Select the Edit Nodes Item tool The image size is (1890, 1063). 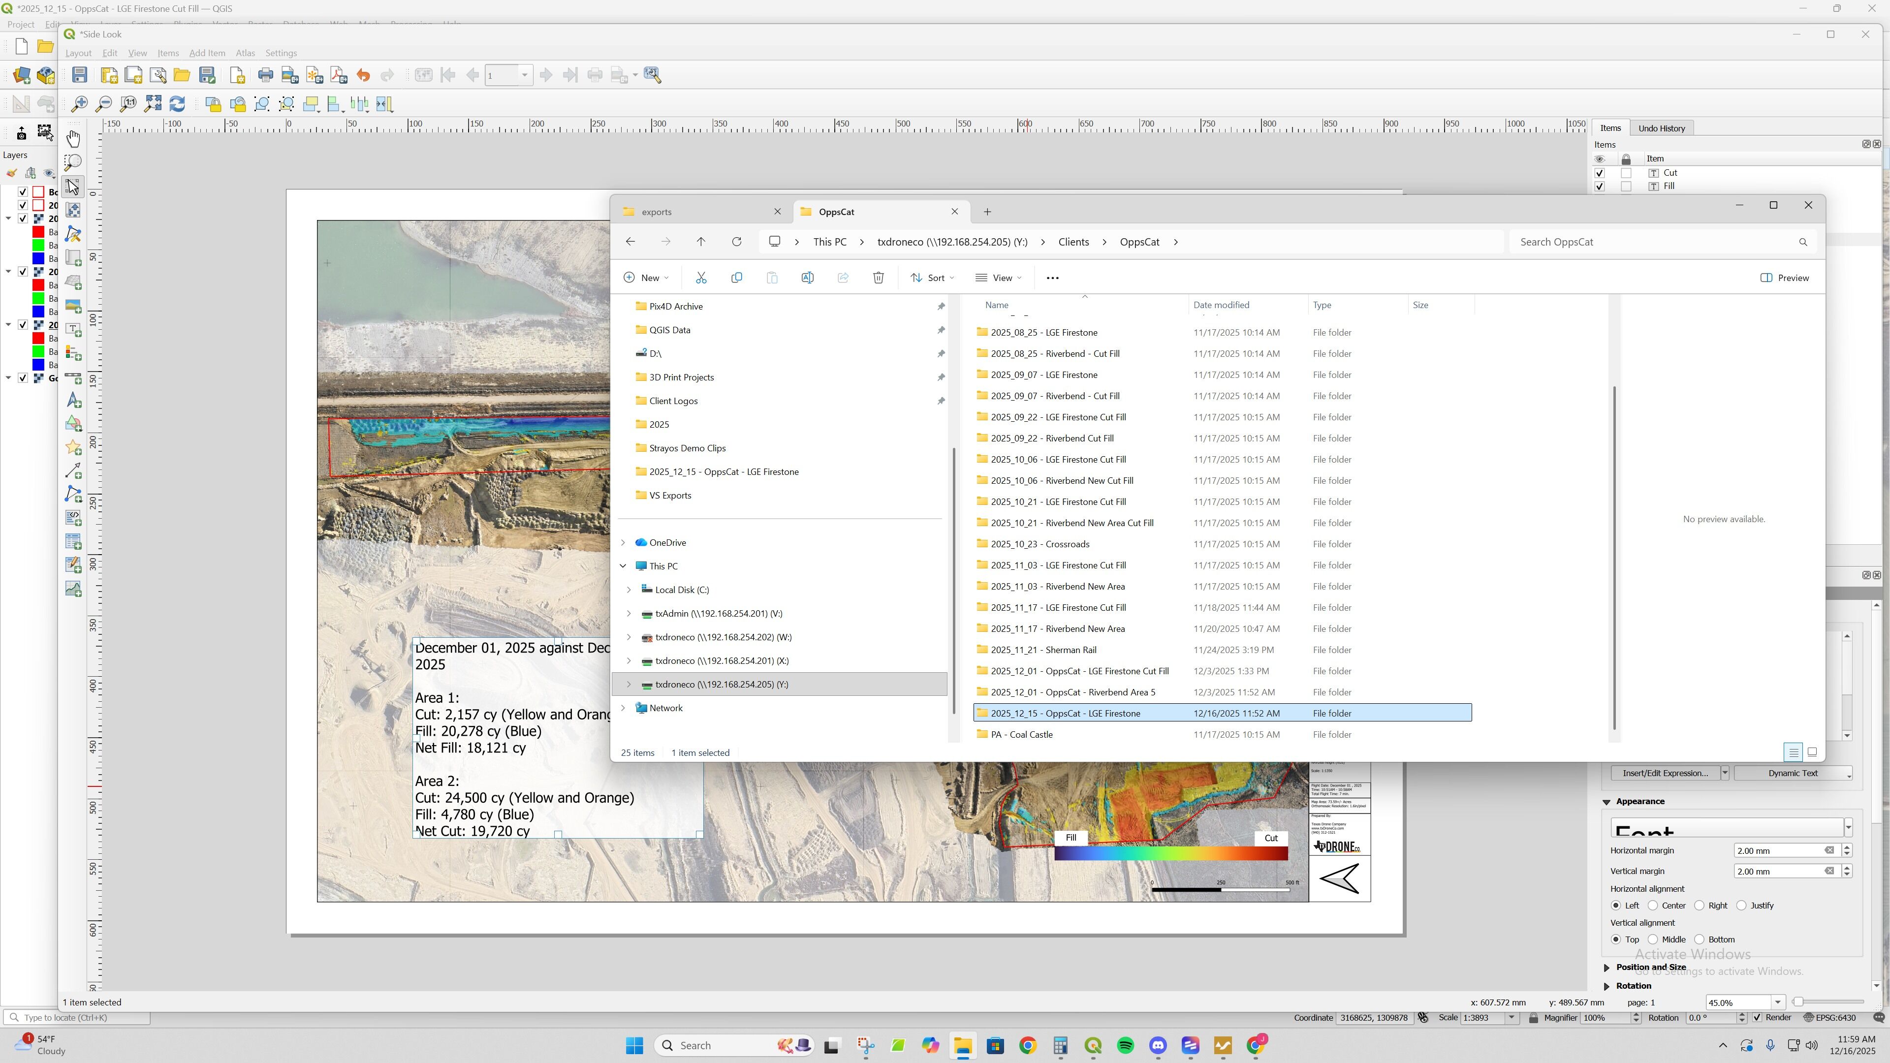73,233
